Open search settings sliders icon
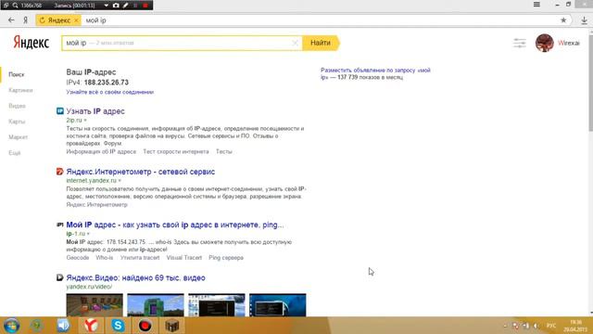 coord(519,43)
